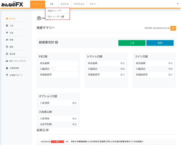This screenshot has width=182, height=145.
Task: Click the blue 振替 button
Action: [160, 43]
